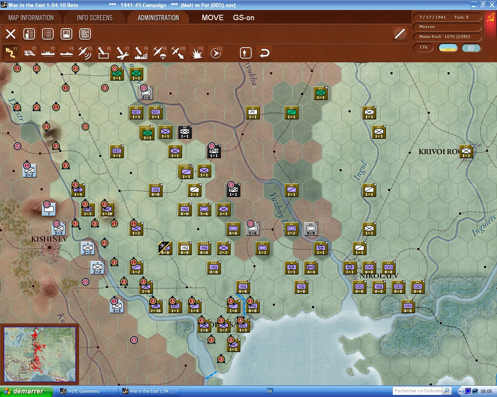Select the 2=9 unit counter
The image size is (497, 397).
(x=146, y=287)
